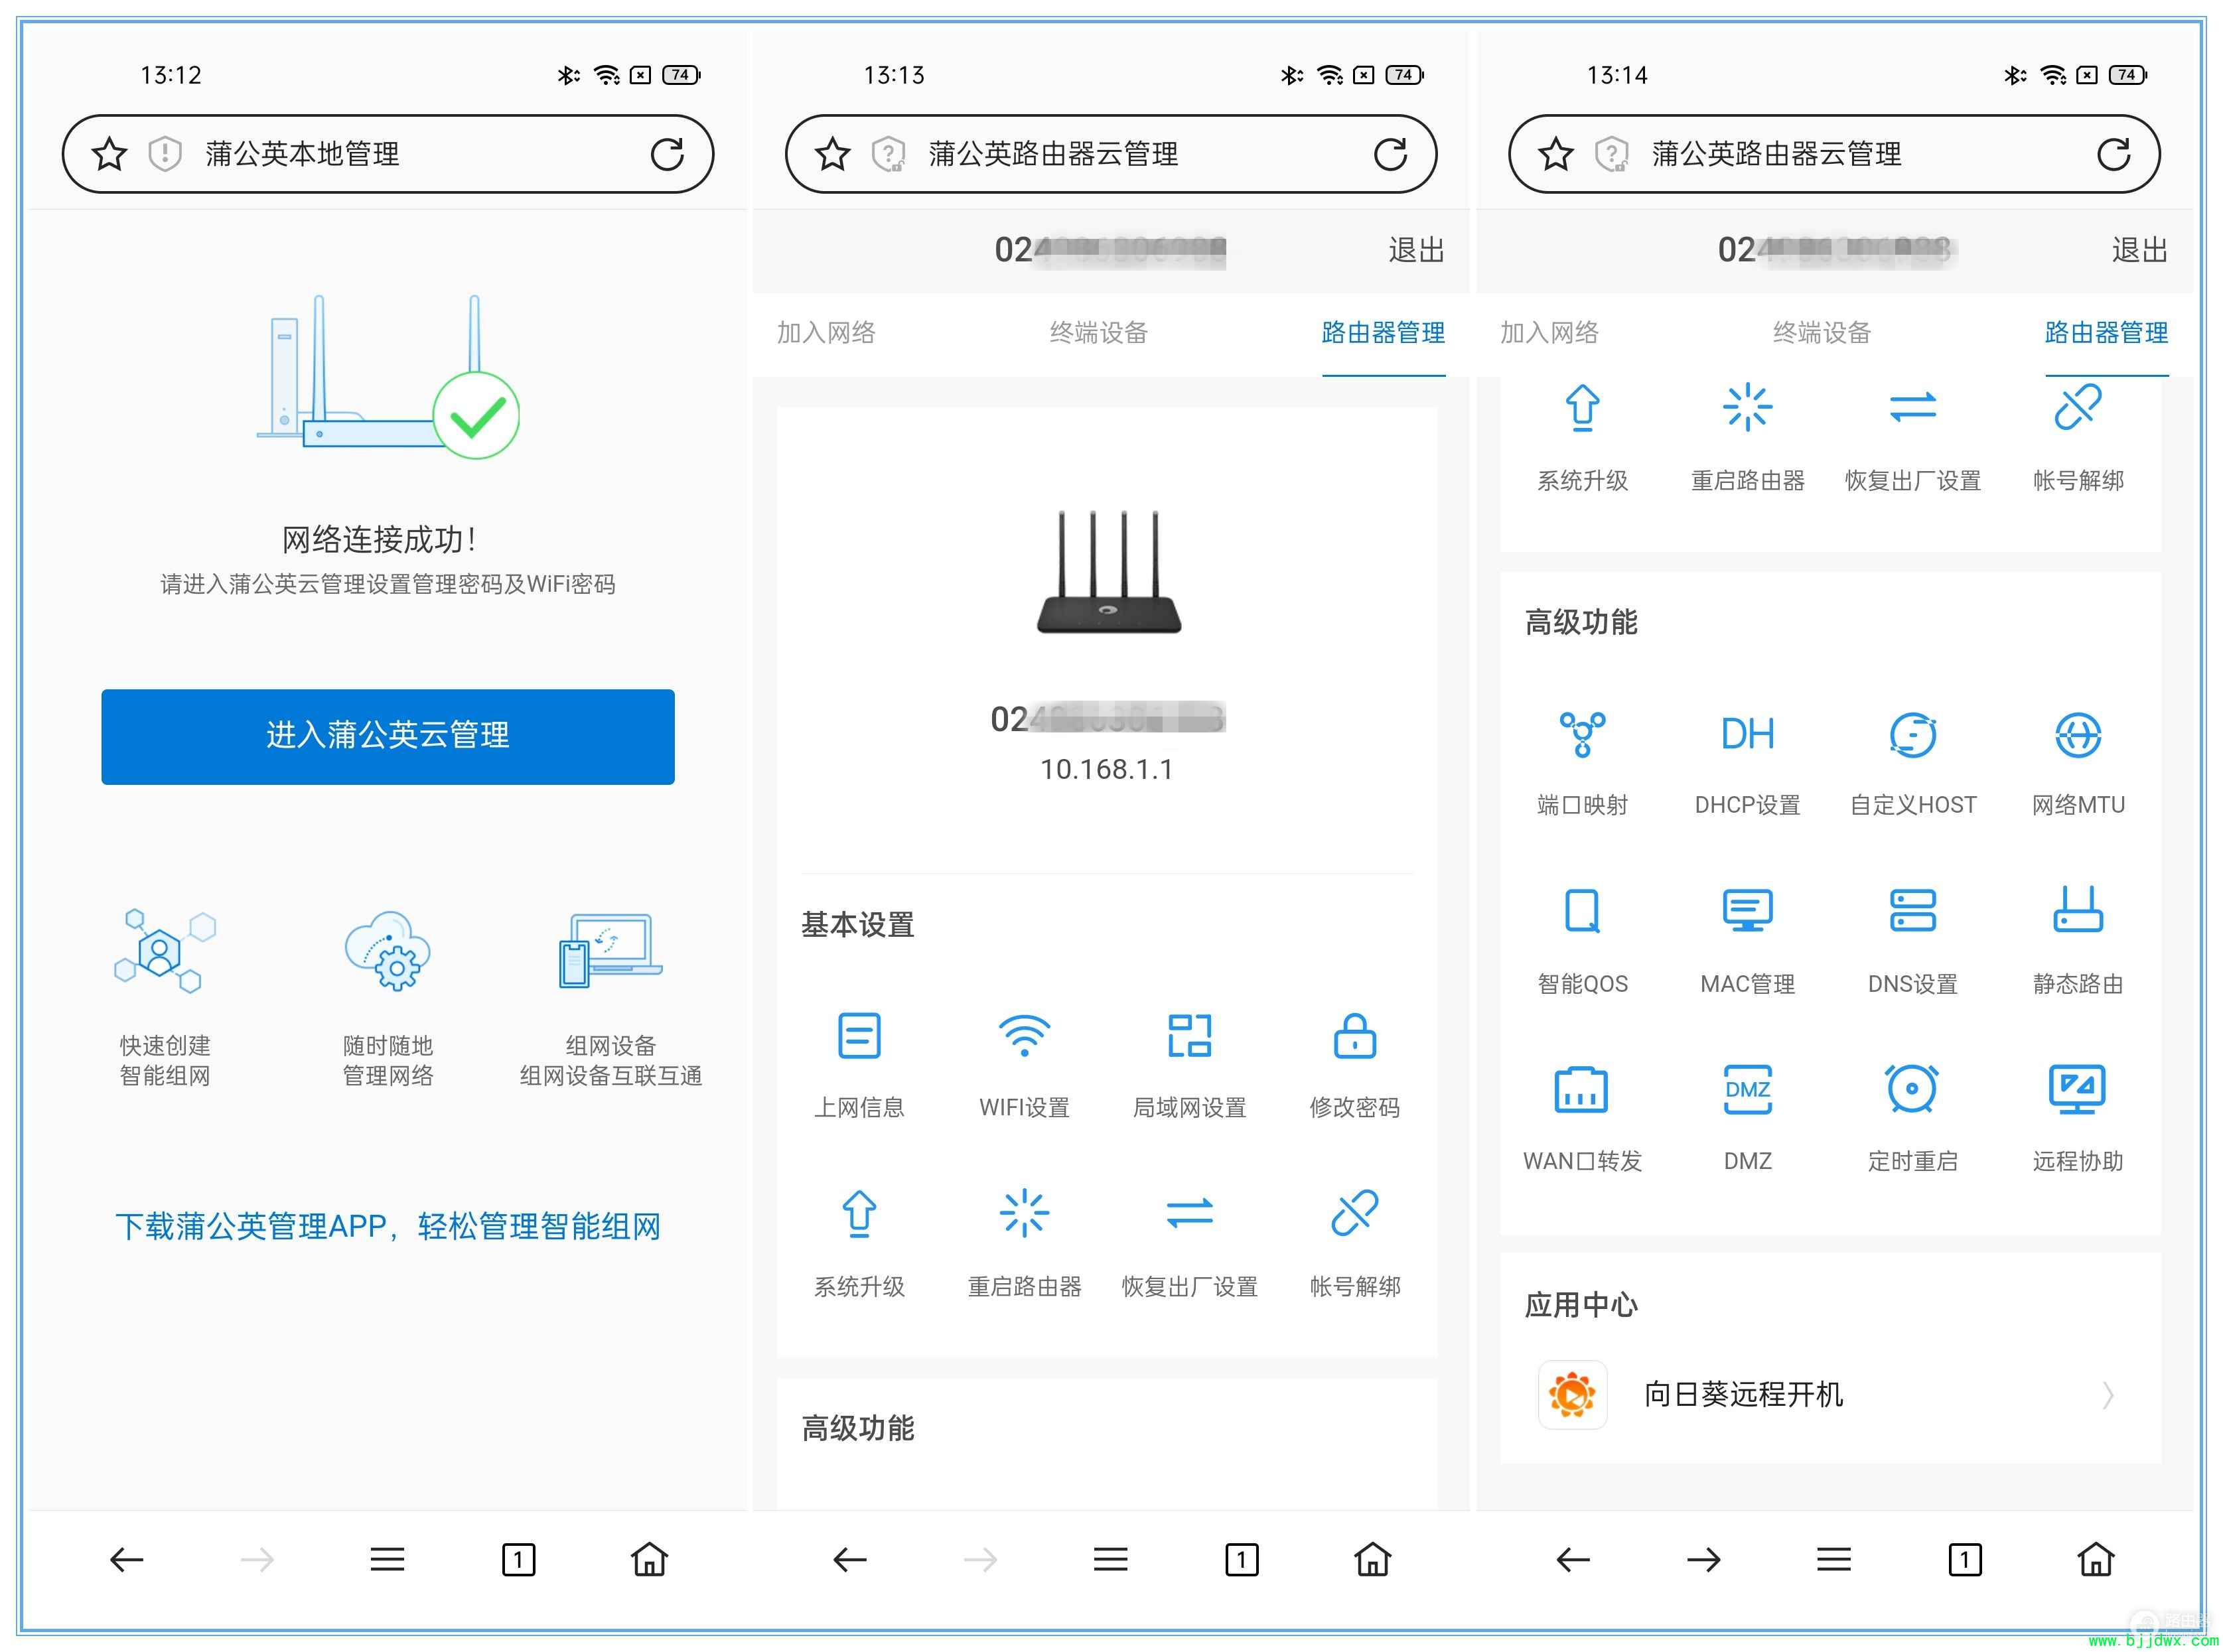The height and width of the screenshot is (1652, 2223).
Task: Tap 进入蒲公英云管理 button
Action: coord(387,736)
